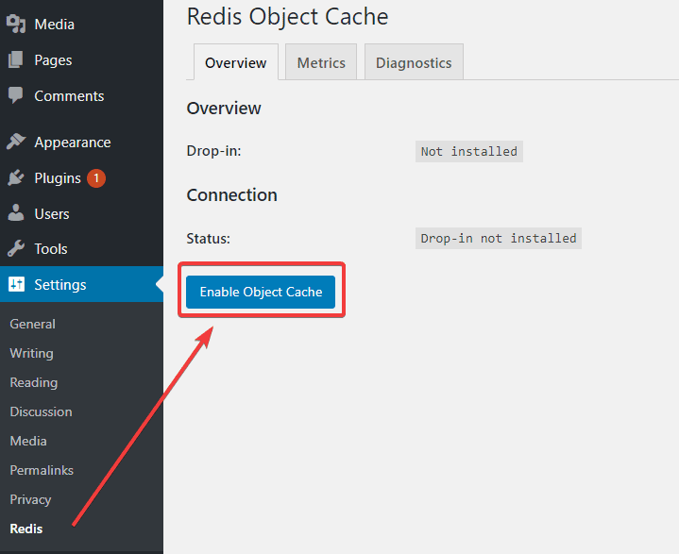The height and width of the screenshot is (554, 679).
Task: Click the Media icon in sidebar
Action: pos(16,25)
